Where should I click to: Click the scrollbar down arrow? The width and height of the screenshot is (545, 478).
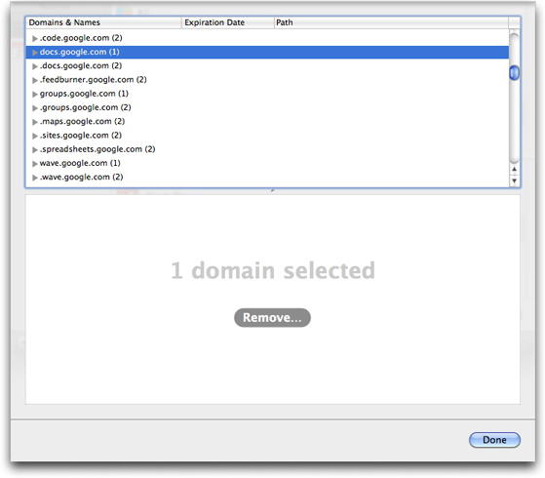[x=515, y=180]
